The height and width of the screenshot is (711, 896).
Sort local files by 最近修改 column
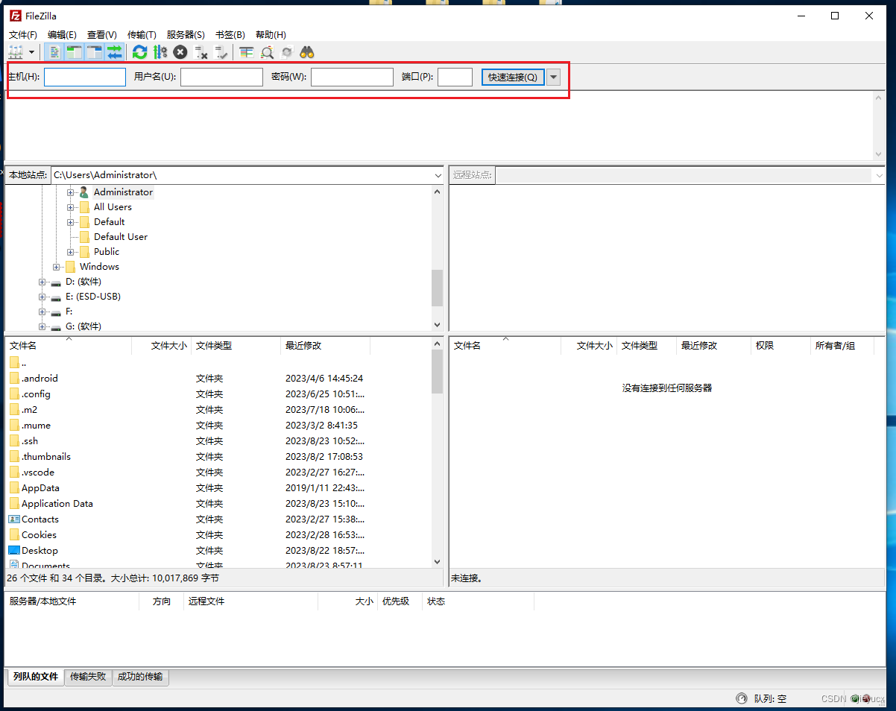326,346
